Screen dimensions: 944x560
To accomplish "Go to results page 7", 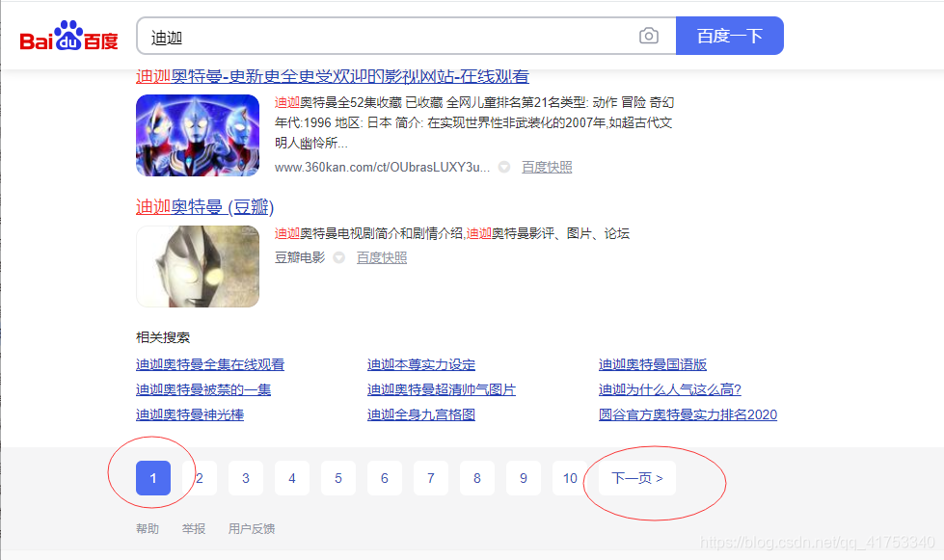I will (x=431, y=478).
